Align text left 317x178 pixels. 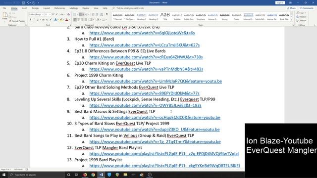75,20
